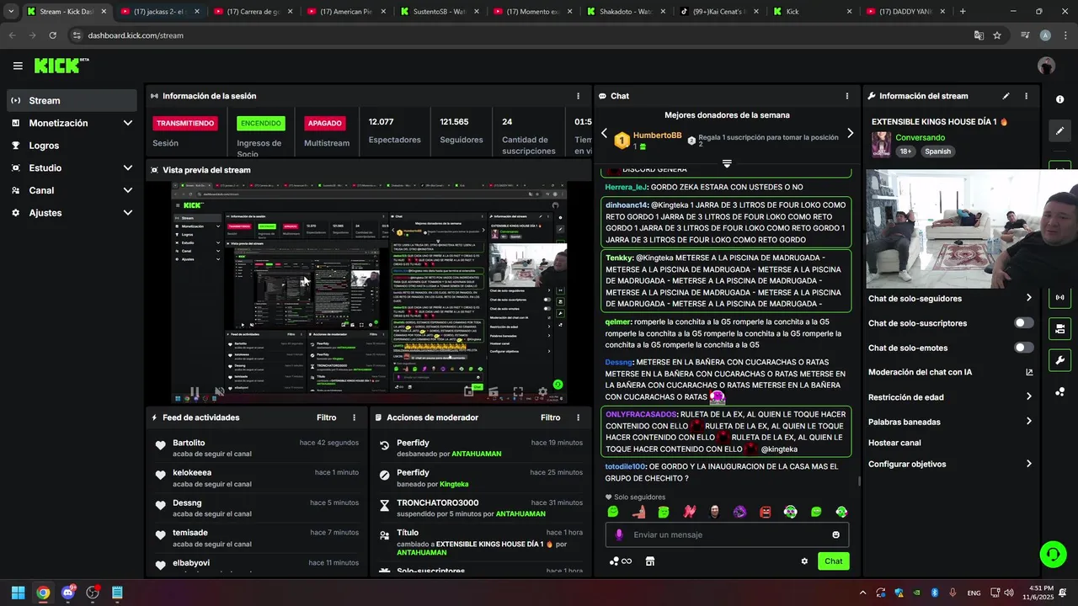
Task: Open the emoji picker in message box
Action: 835,534
